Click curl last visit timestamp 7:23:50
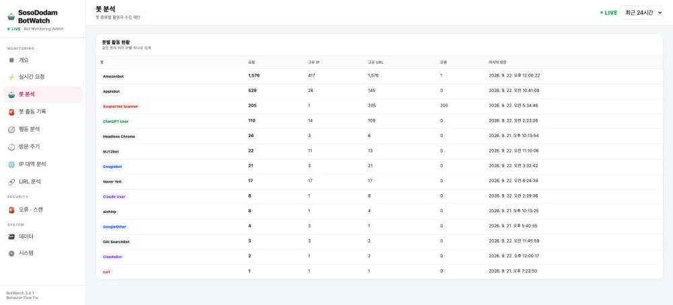This screenshot has width=673, height=305. coord(513,271)
